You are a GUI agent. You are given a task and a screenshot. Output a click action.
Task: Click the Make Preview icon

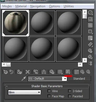tap(90, 44)
